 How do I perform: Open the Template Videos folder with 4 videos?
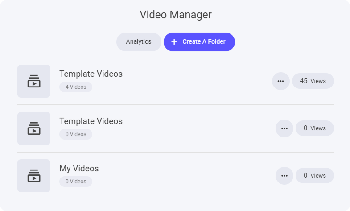point(91,74)
